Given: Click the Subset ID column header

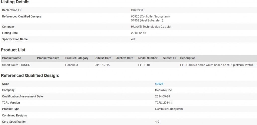Looking at the screenshot, I should (169, 58).
